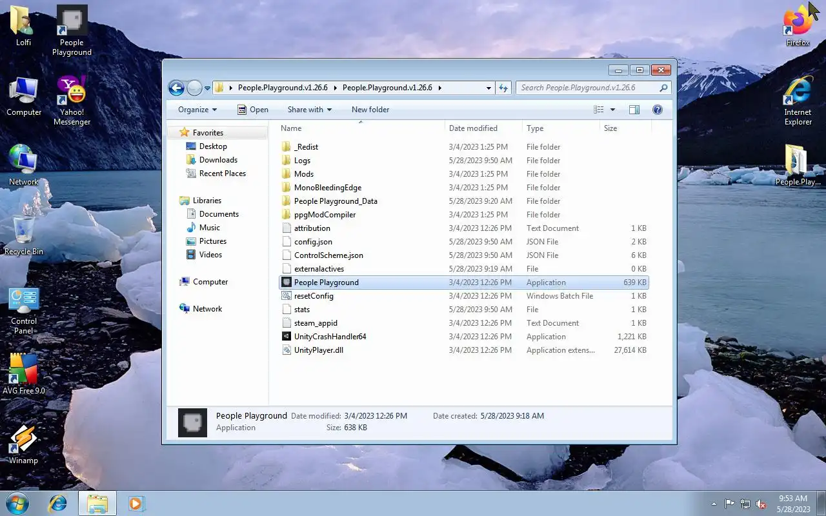Select Videos library in navigation pane
Image resolution: width=826 pixels, height=516 pixels.
click(210, 255)
